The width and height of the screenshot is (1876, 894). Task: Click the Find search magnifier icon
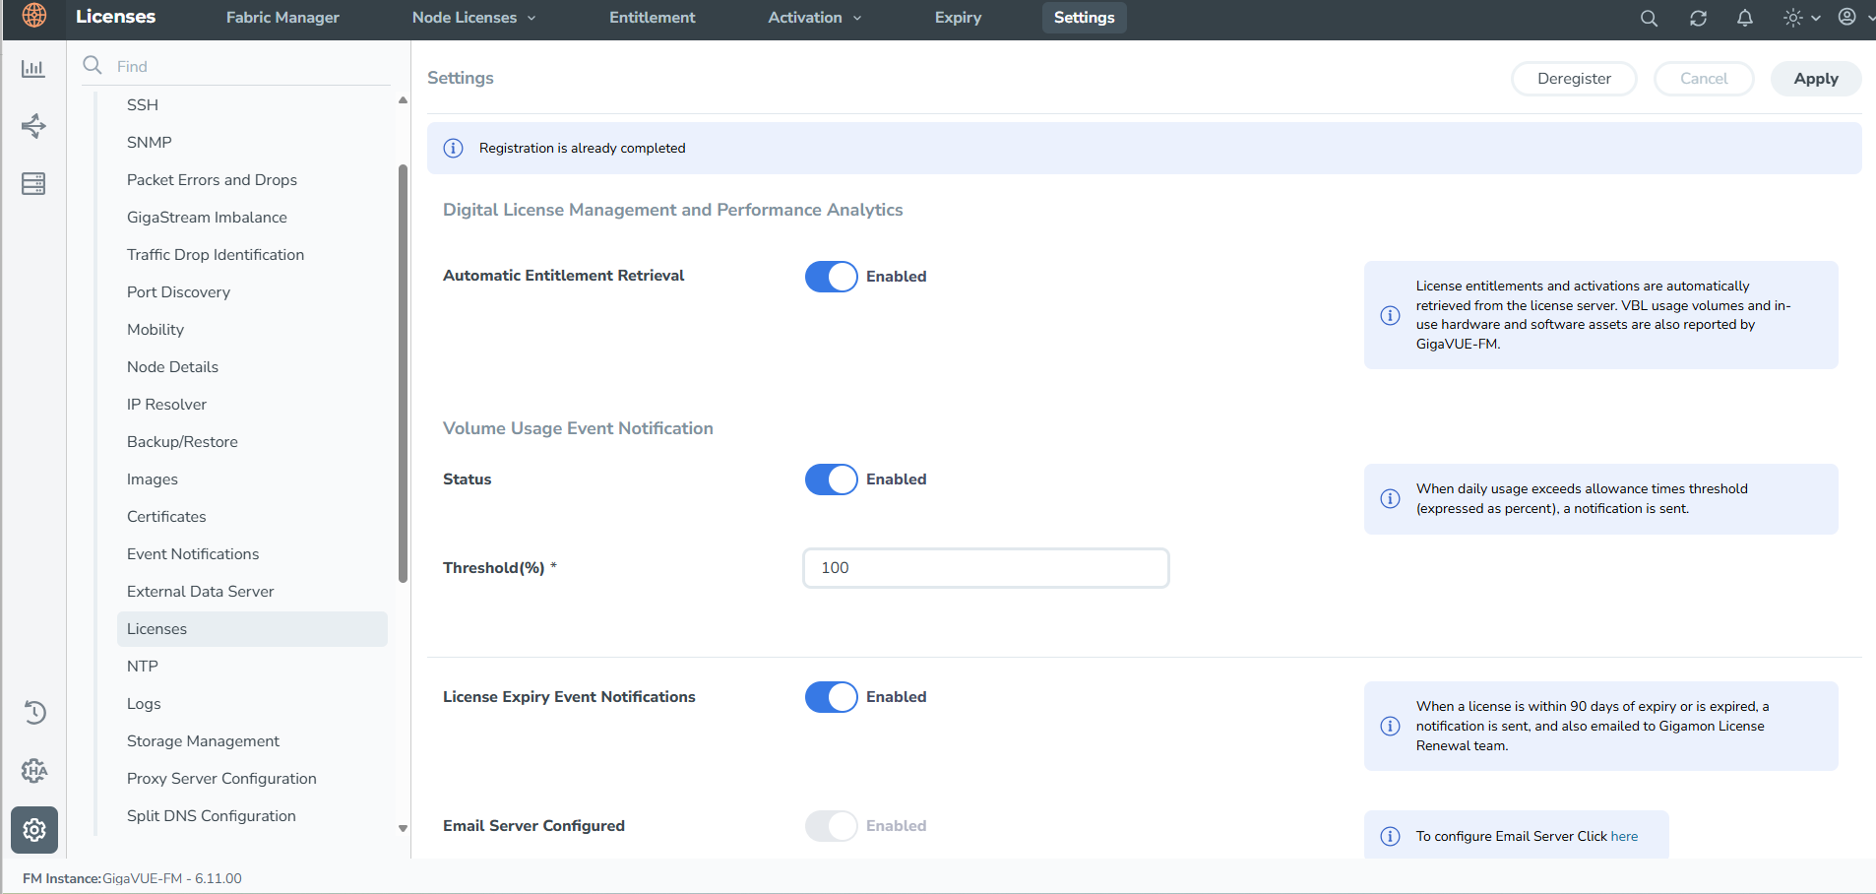[x=93, y=65]
